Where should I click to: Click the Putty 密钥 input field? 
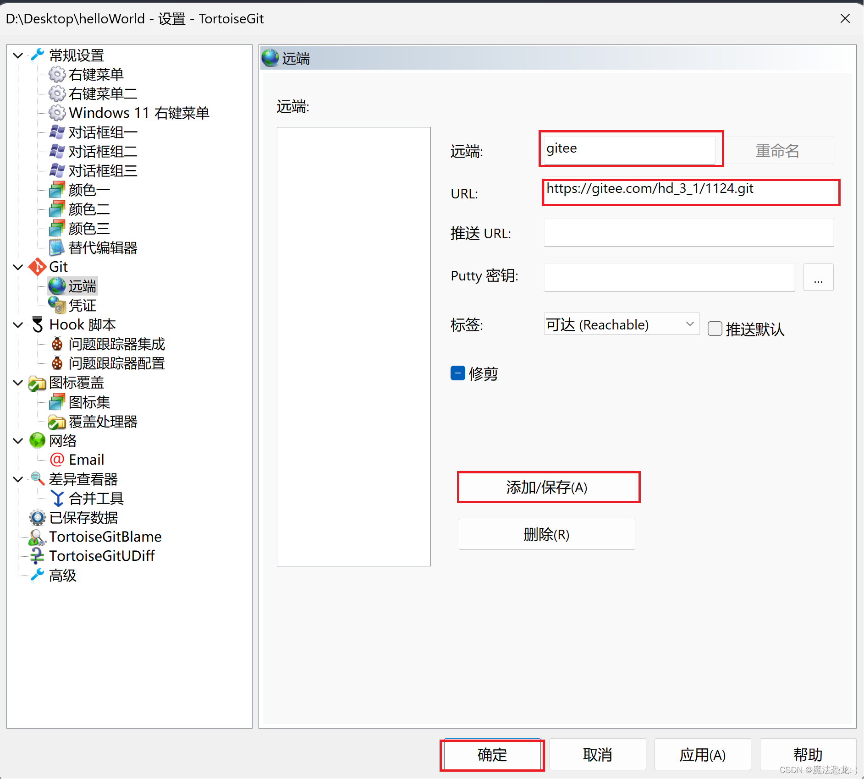coord(669,277)
